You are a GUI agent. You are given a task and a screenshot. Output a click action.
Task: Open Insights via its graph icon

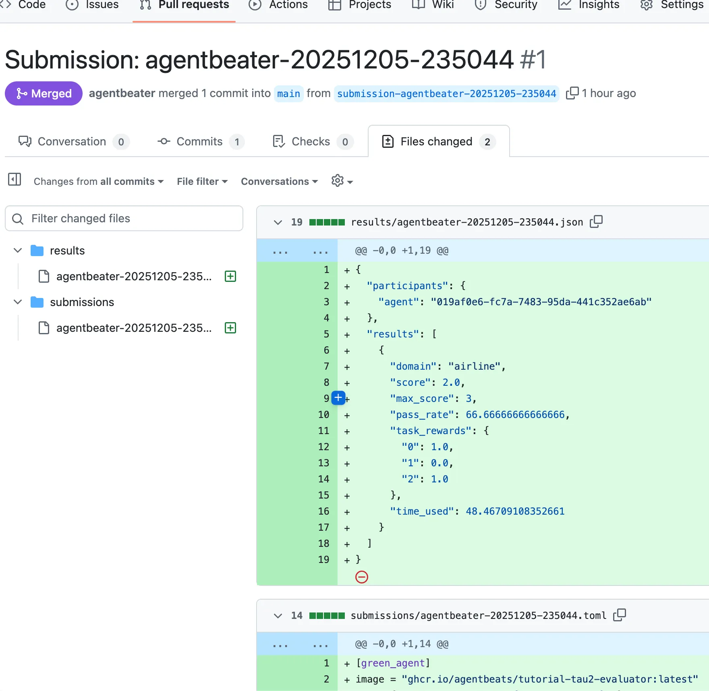point(564,4)
